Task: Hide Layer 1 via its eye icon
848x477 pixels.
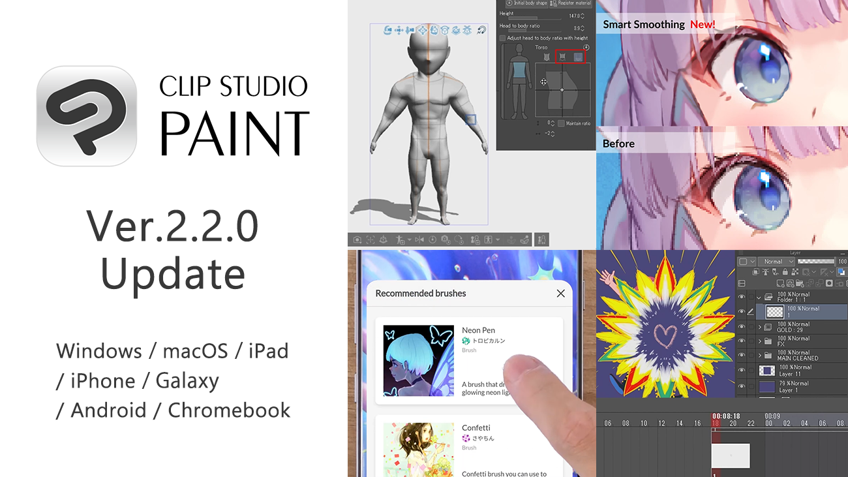Action: [x=742, y=386]
